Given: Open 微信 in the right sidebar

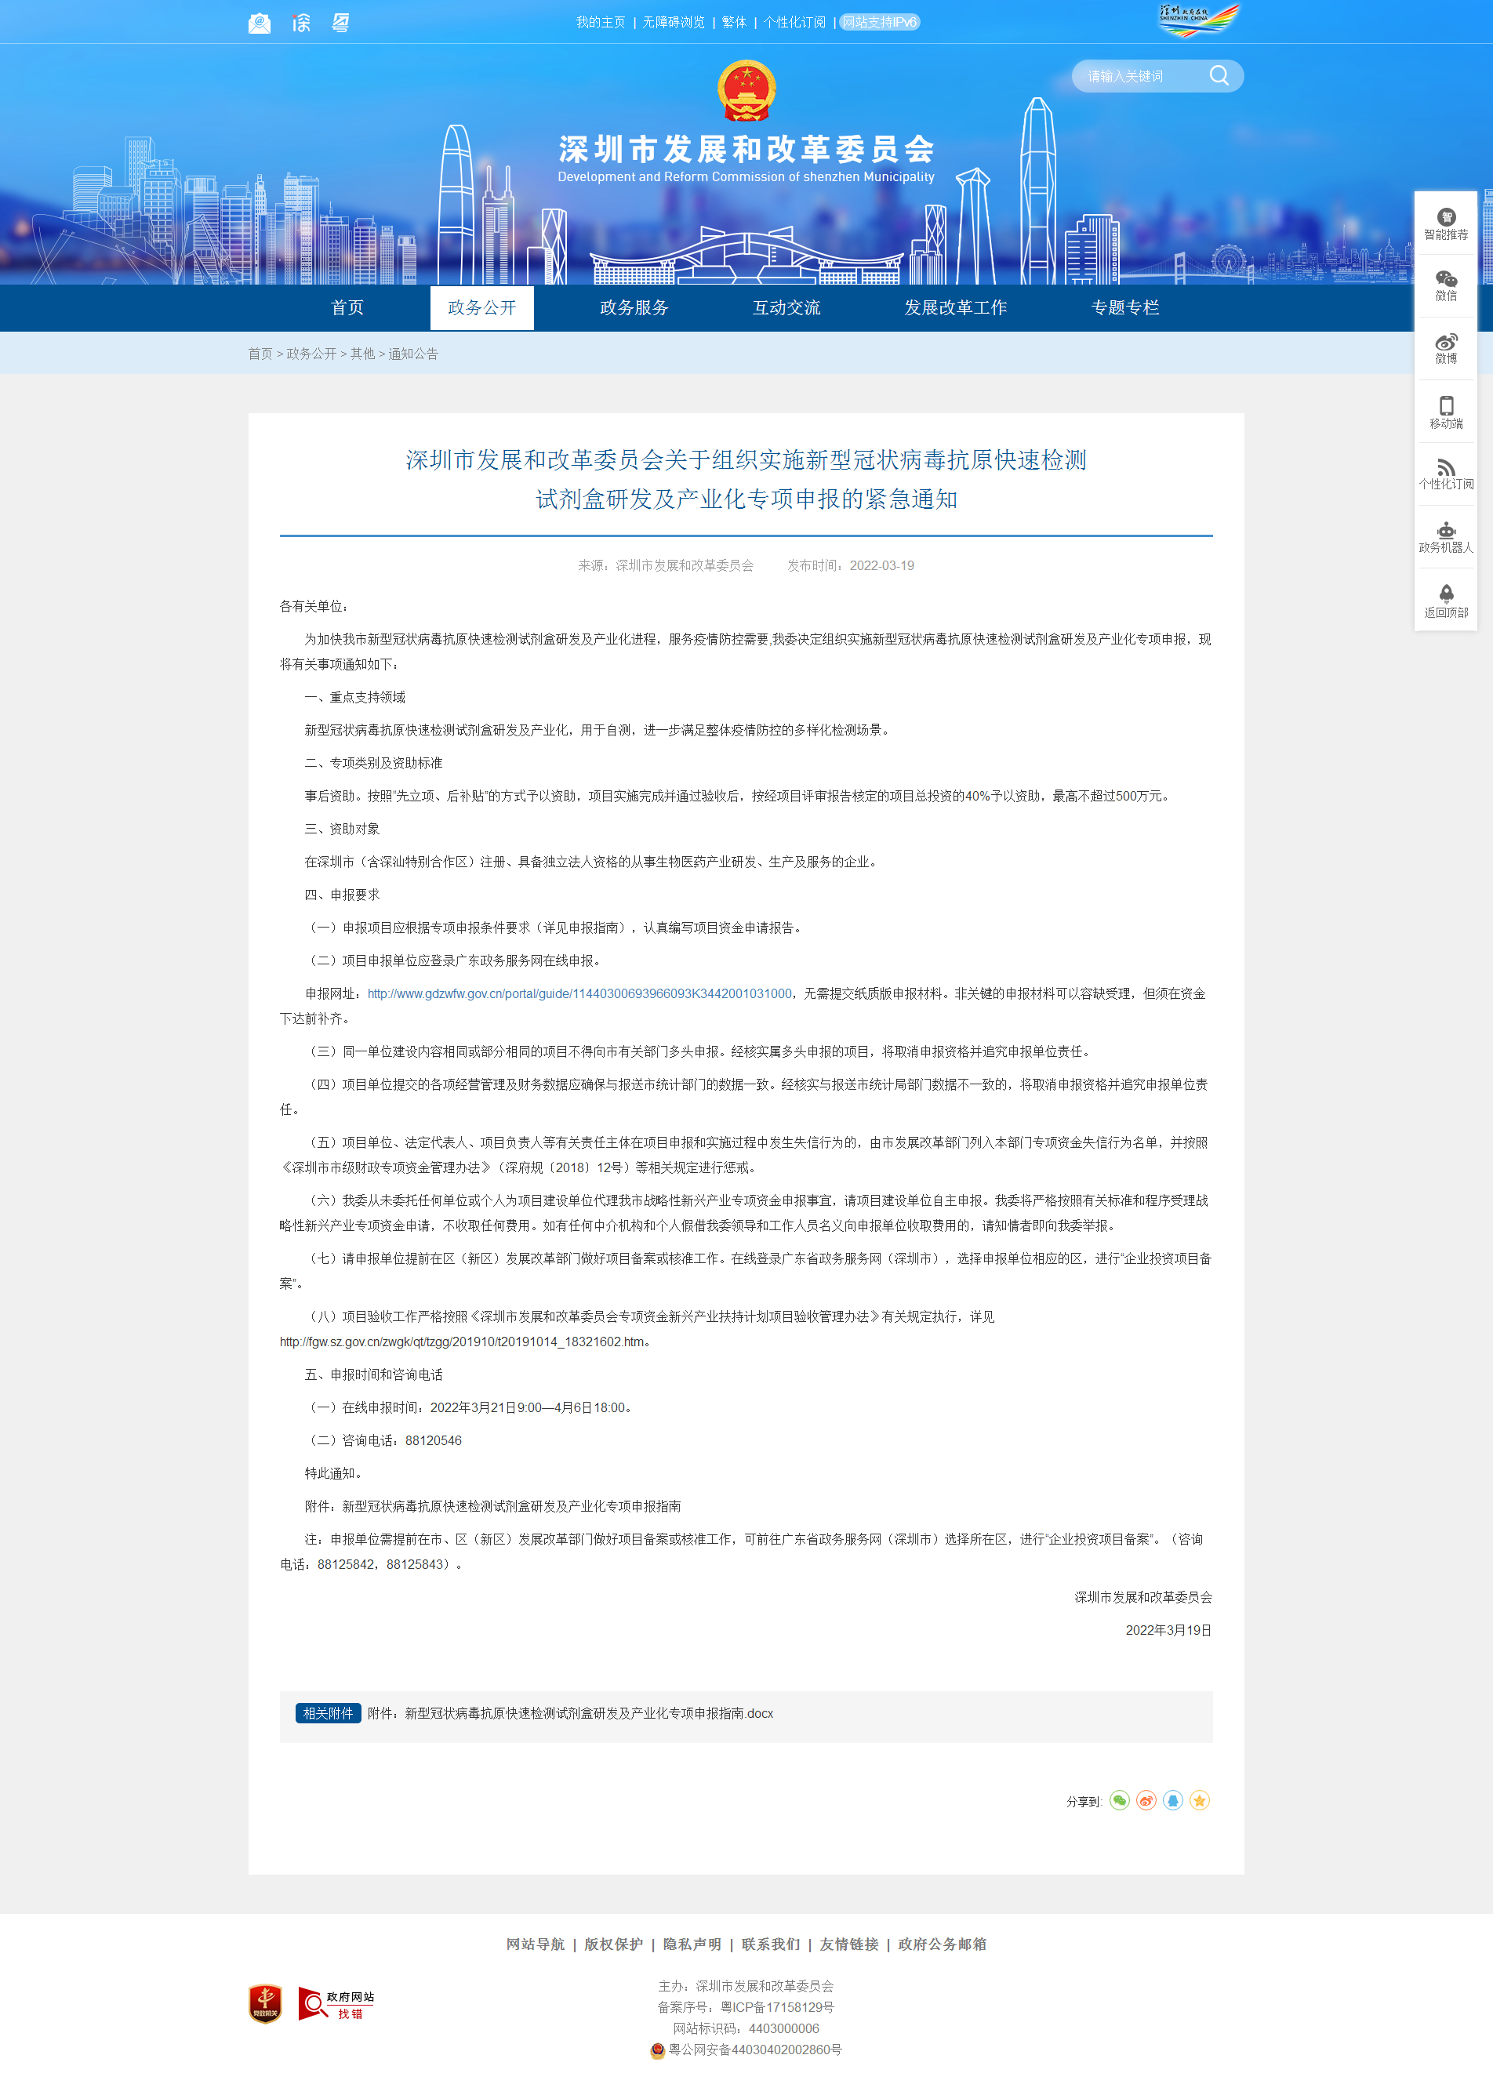Looking at the screenshot, I should pos(1445,285).
